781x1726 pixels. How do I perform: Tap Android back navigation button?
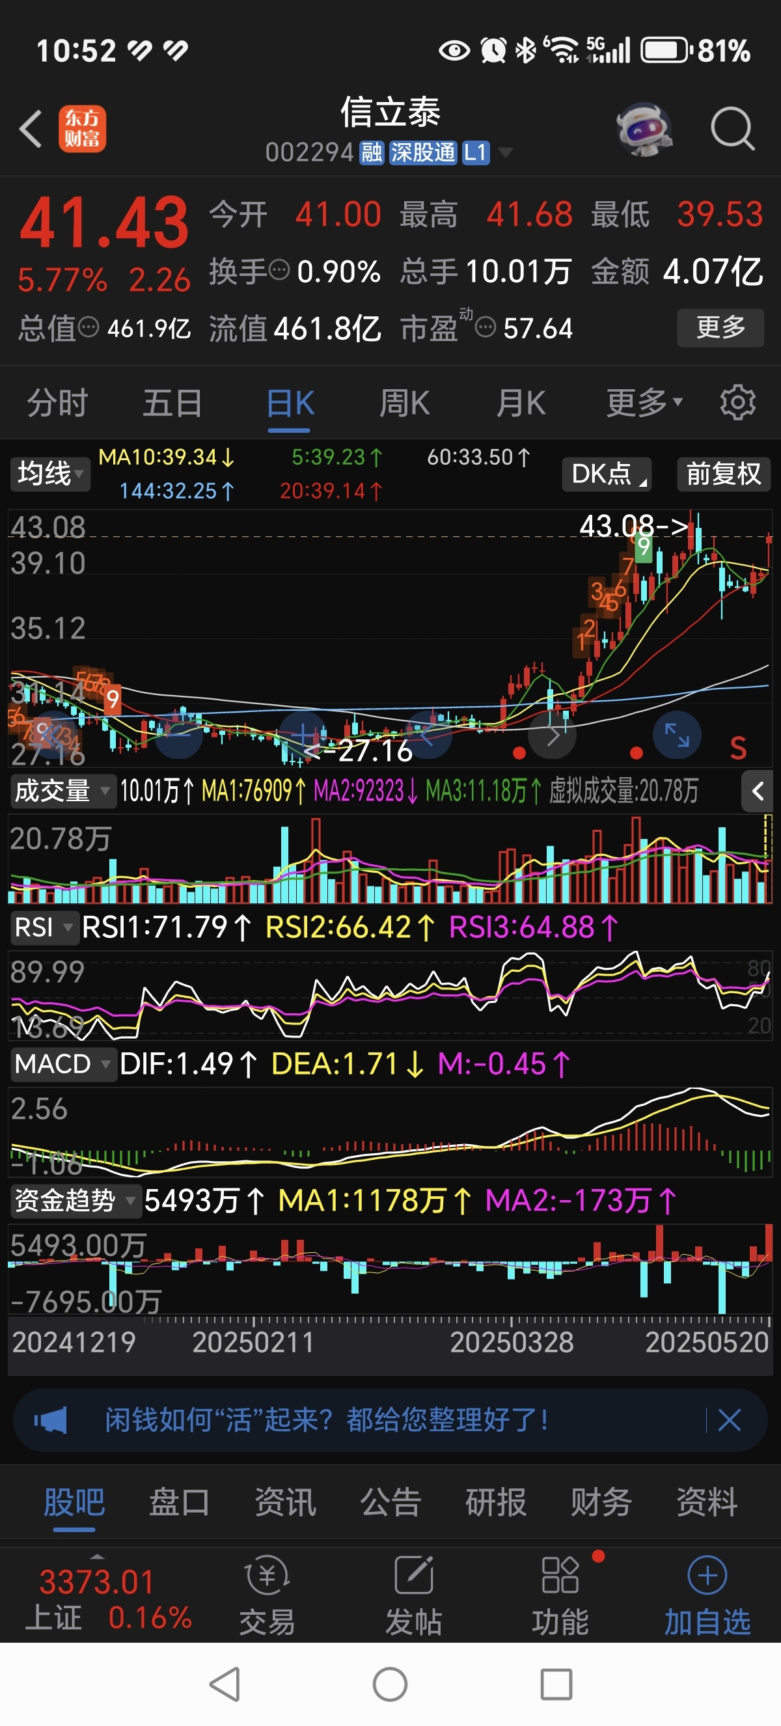[x=225, y=1684]
